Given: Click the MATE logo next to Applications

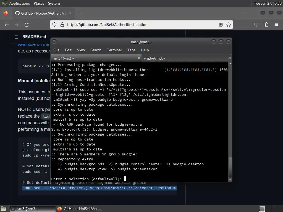Looking at the screenshot, I should point(4,3).
